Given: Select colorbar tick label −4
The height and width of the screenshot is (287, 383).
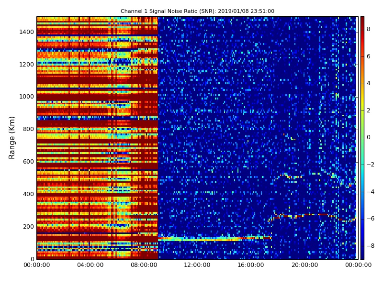Looking at the screenshot, I should pyautogui.click(x=371, y=192).
